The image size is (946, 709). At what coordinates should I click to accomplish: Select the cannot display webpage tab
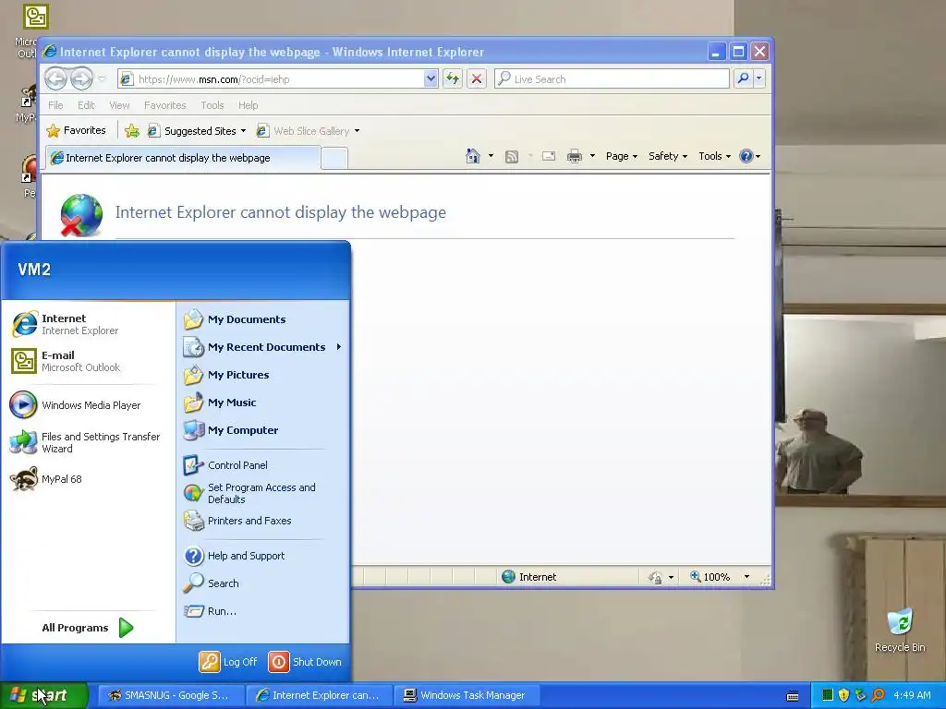click(x=183, y=158)
